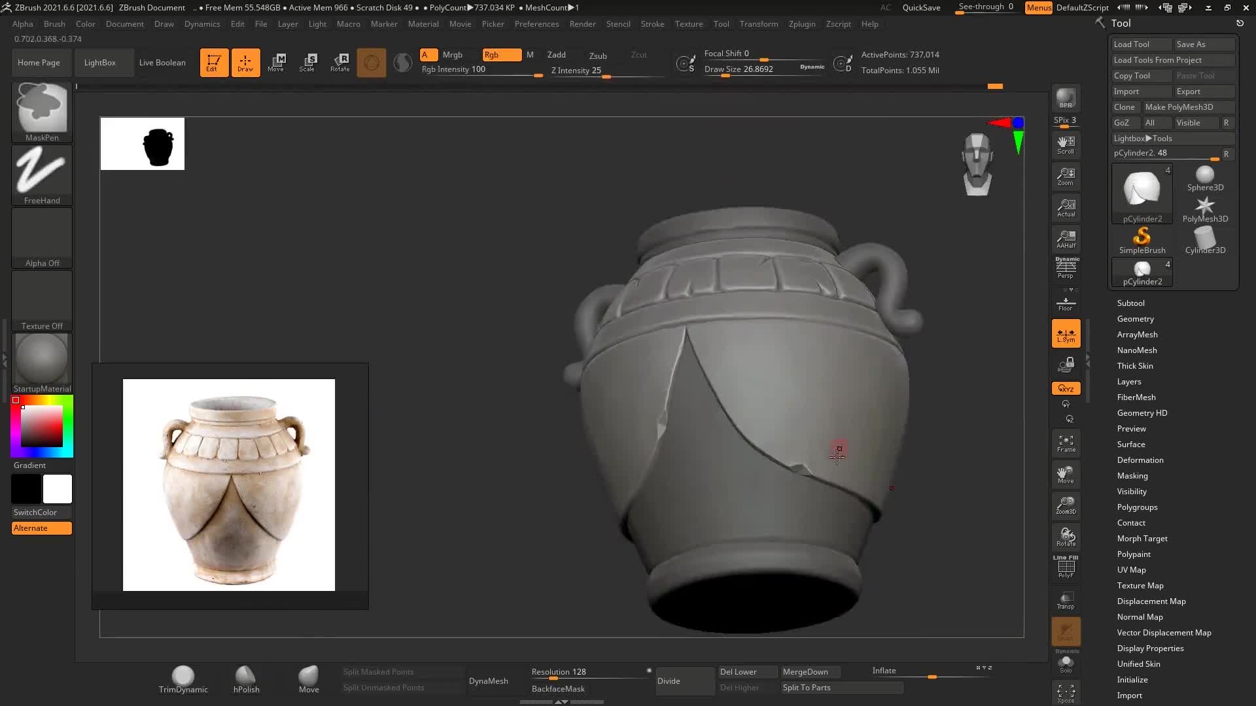Open the Deformation section
This screenshot has width=1256, height=706.
click(x=1140, y=460)
